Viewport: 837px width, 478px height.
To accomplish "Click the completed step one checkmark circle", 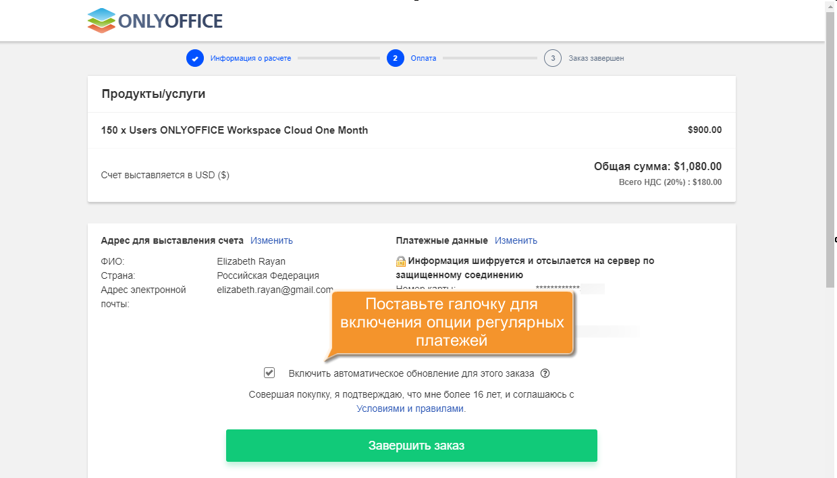I will point(195,58).
